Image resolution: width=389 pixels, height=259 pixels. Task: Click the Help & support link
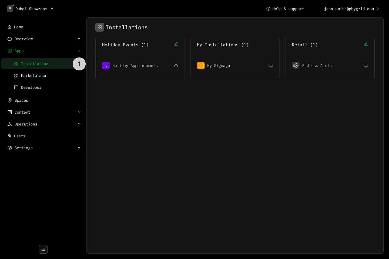pos(285,9)
